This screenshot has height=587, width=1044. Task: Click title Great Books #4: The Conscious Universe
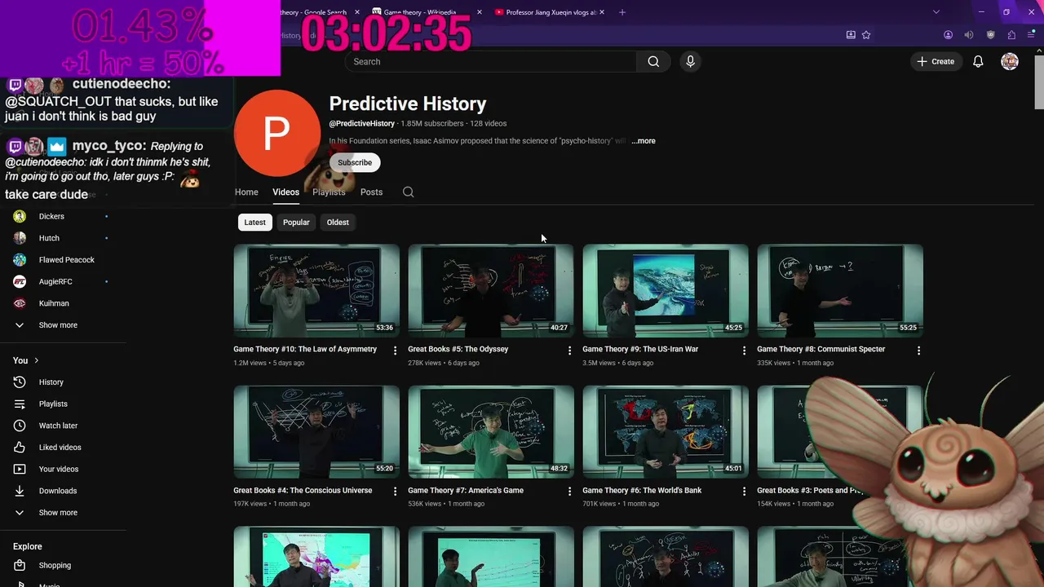[x=303, y=491]
